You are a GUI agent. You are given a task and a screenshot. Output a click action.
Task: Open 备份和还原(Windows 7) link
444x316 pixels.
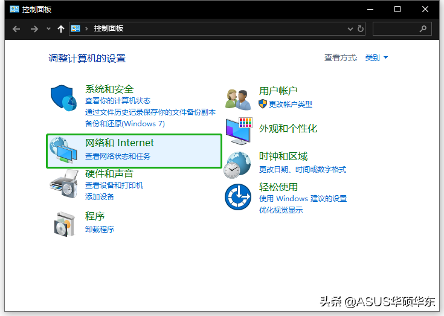(125, 124)
